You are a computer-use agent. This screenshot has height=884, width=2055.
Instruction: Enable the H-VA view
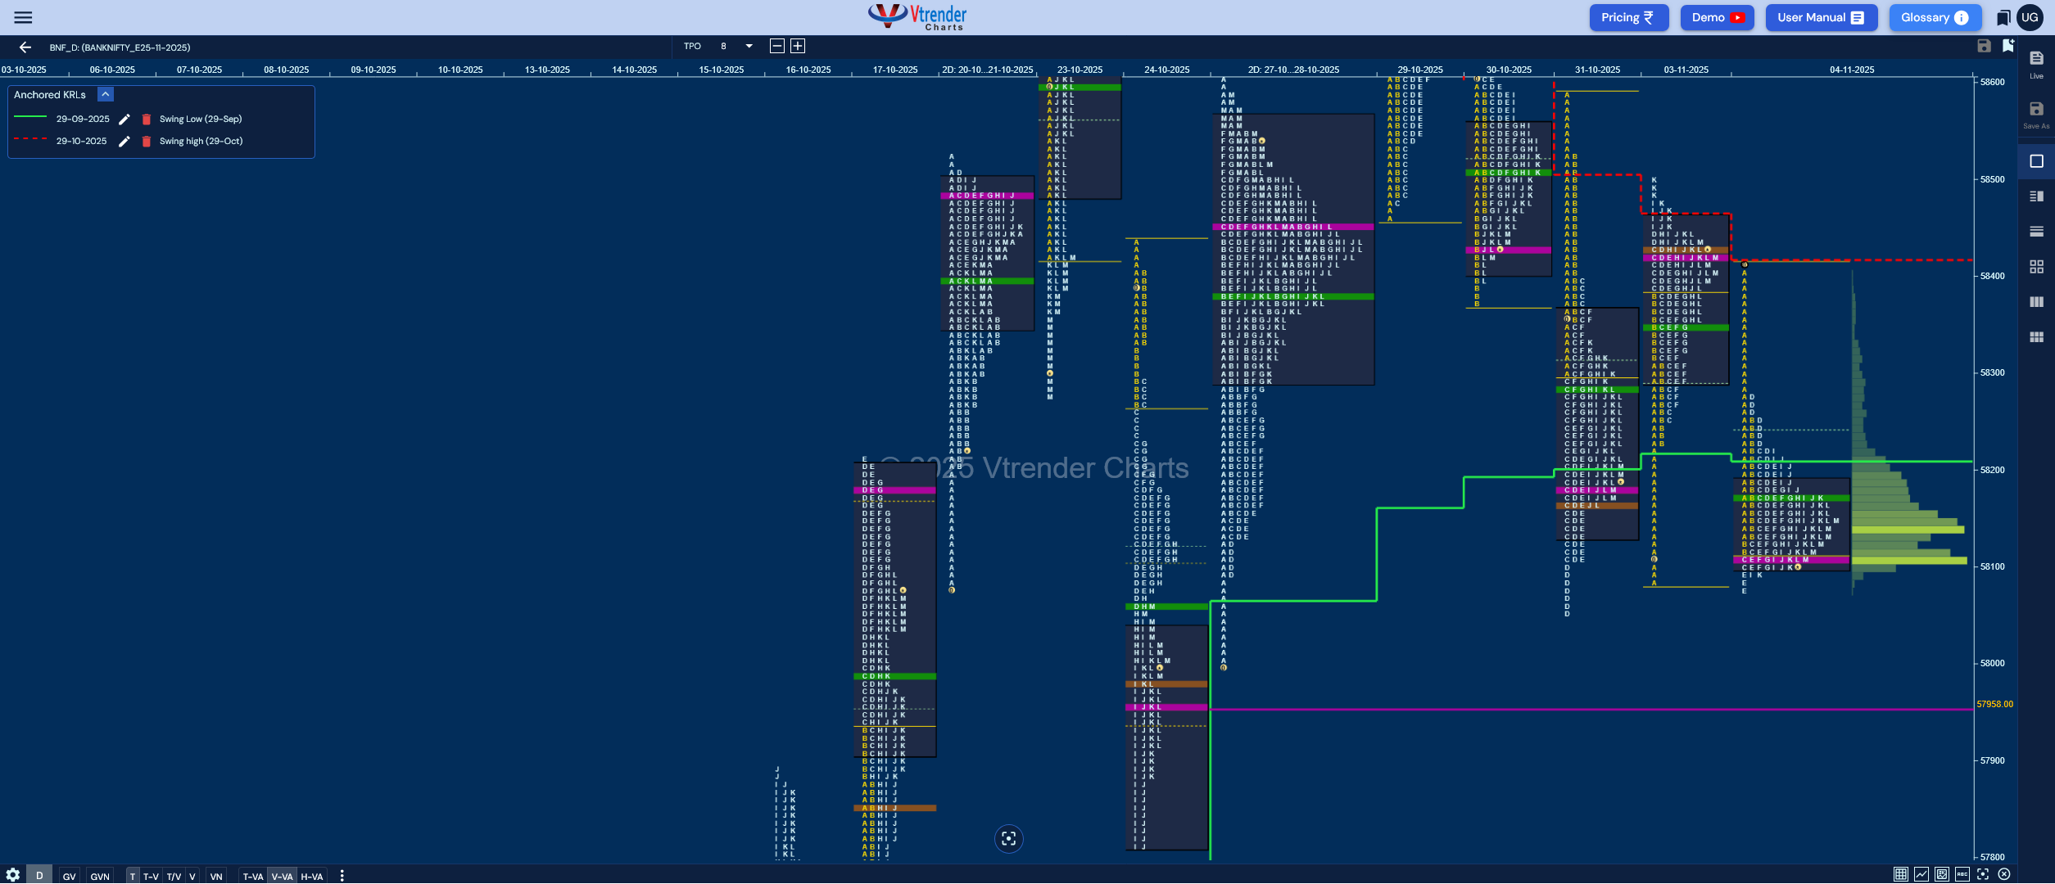click(x=312, y=876)
